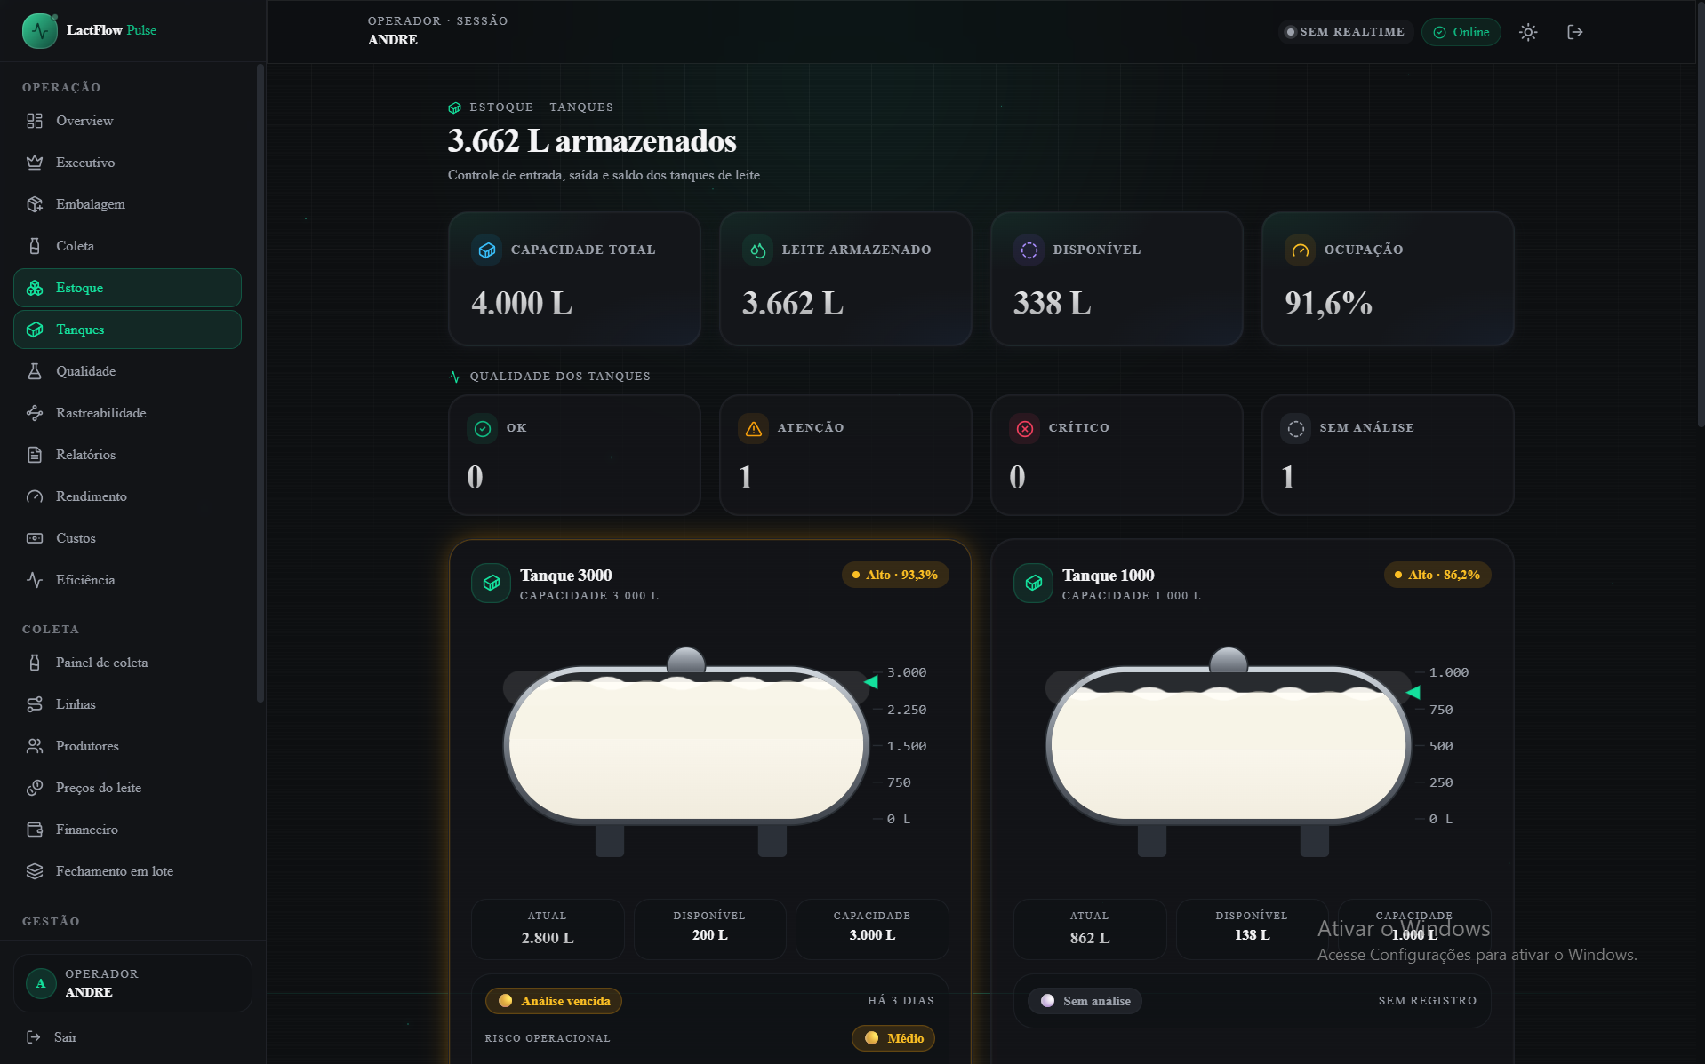
Task: Click the Estoque boxes icon
Action: pos(35,288)
